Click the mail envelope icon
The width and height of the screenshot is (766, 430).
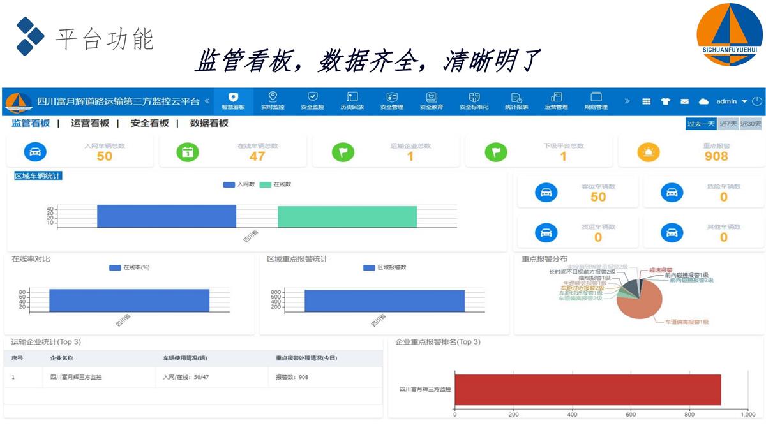click(684, 101)
